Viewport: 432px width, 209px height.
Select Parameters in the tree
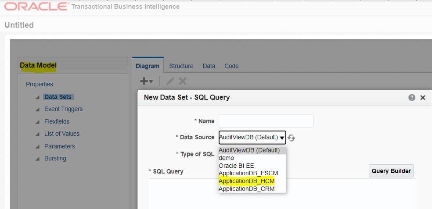tap(60, 146)
